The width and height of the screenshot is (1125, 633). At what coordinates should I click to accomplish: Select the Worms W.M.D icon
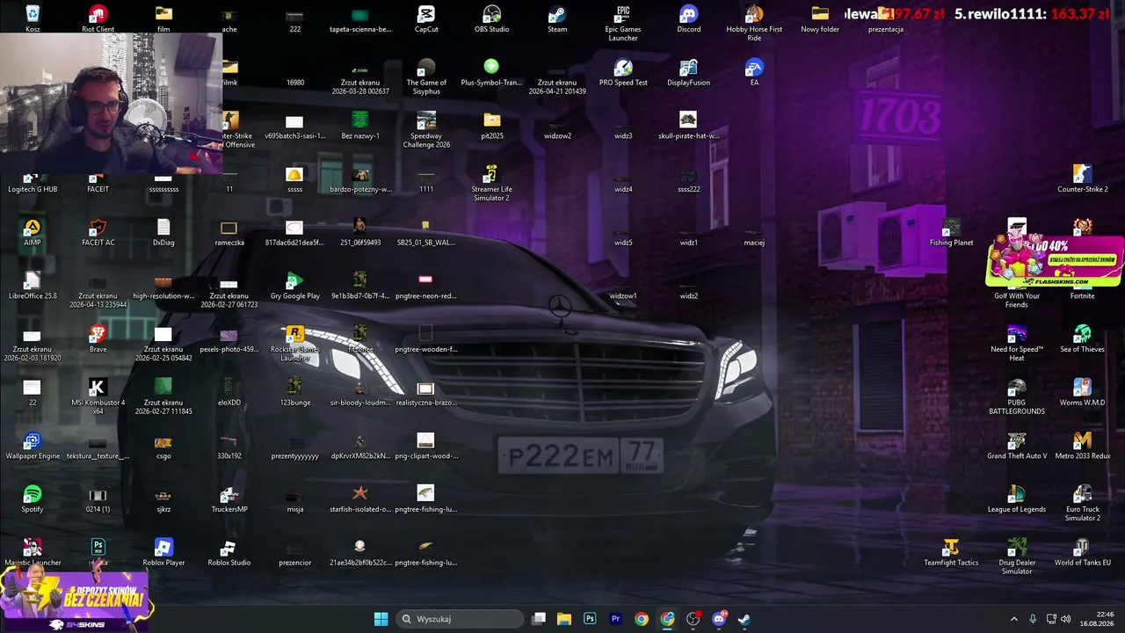(1082, 392)
